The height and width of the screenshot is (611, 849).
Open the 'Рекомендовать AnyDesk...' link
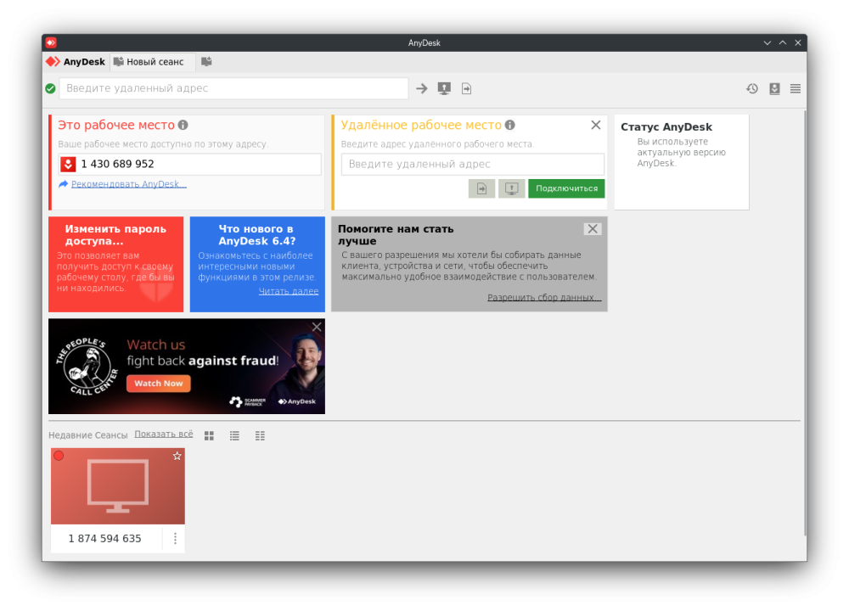[x=129, y=184]
